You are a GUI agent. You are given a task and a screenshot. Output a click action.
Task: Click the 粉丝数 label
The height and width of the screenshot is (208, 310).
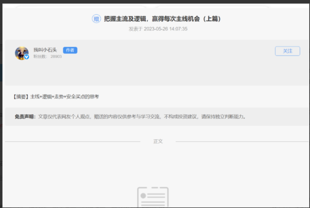40,57
